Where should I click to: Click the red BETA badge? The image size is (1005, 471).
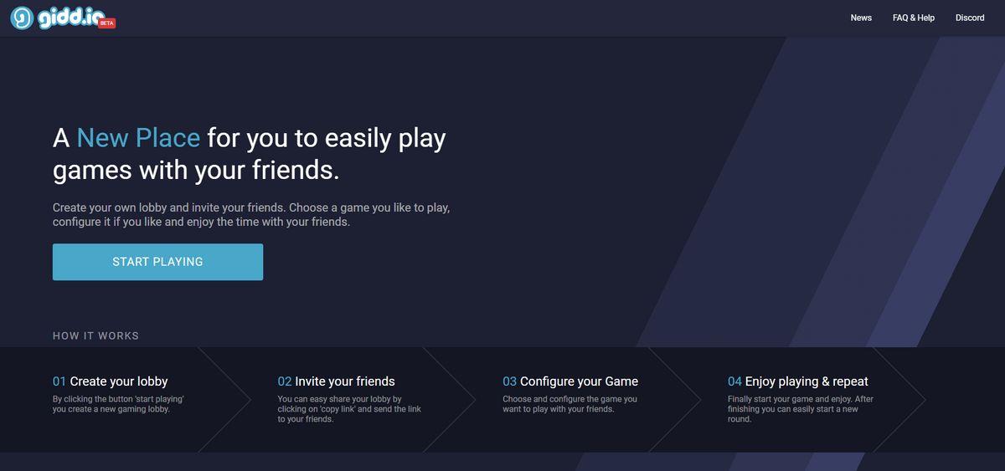click(x=106, y=23)
